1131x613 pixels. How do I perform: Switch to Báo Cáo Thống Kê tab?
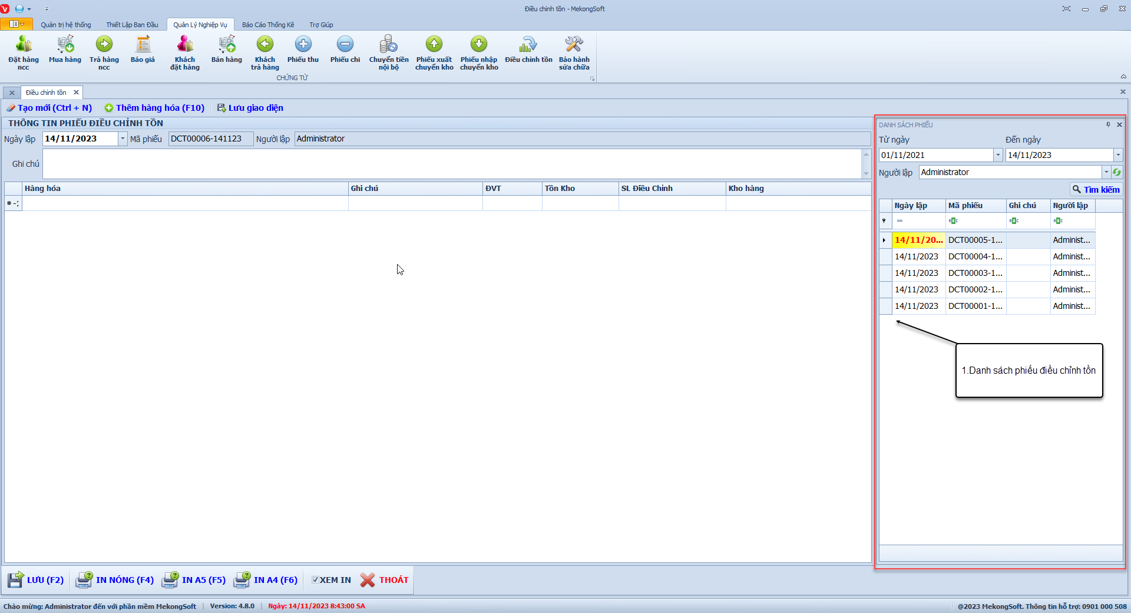(268, 25)
